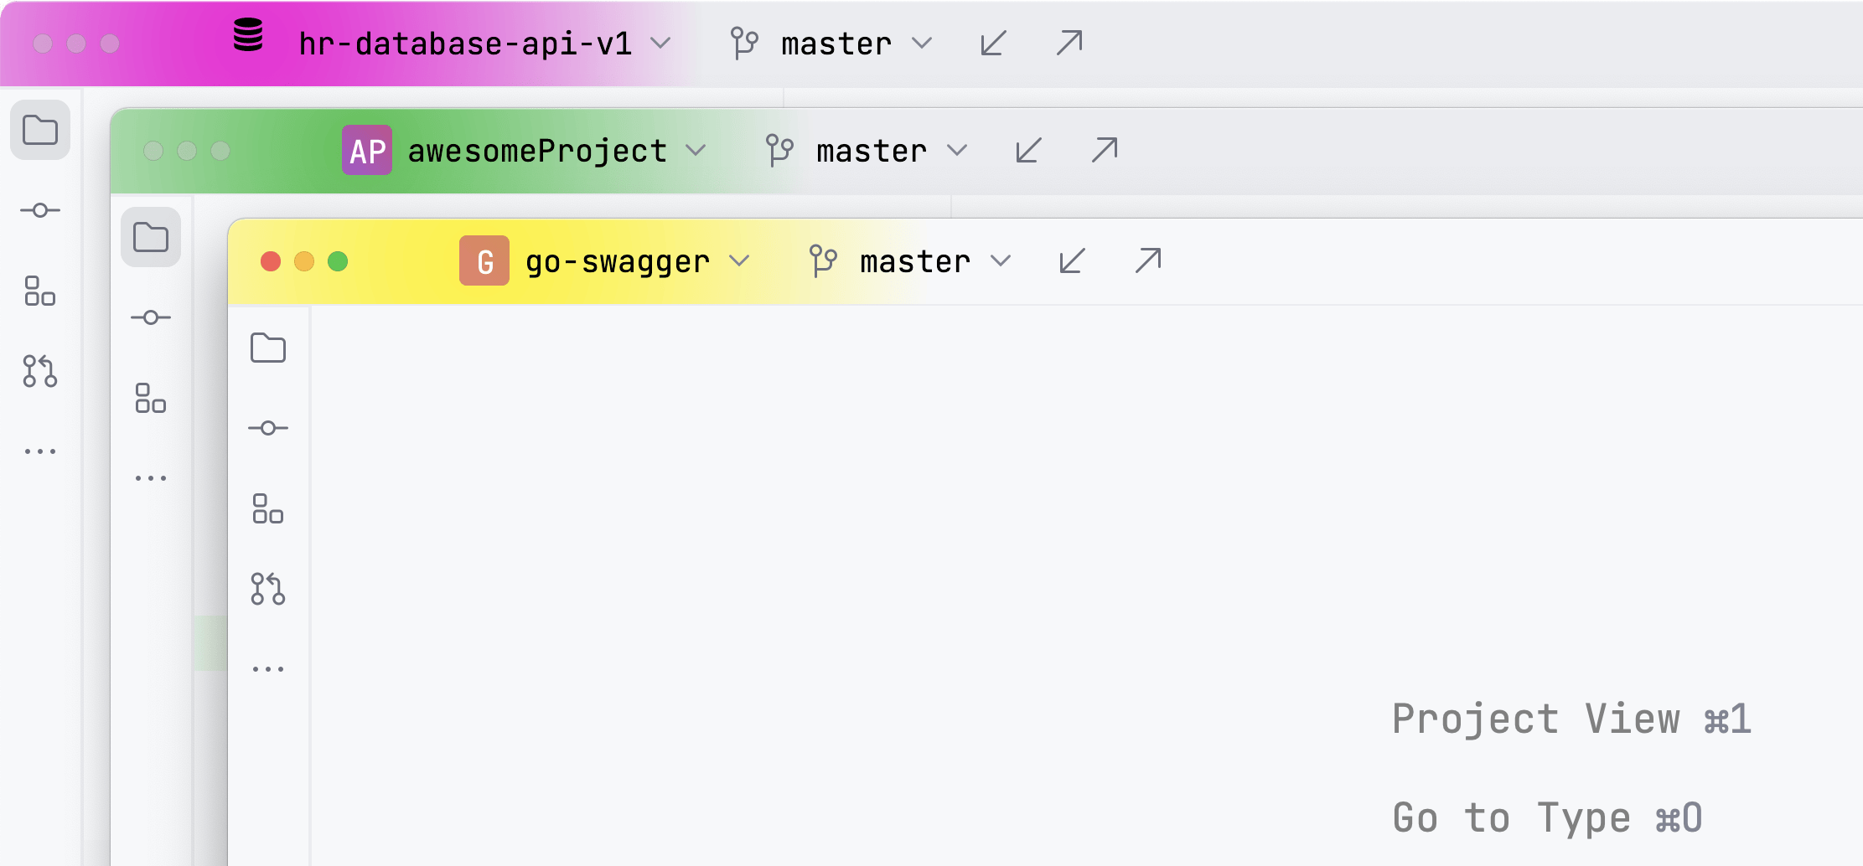Open master branch menu in awesomeProject
This screenshot has width=1863, height=866.
tap(872, 151)
